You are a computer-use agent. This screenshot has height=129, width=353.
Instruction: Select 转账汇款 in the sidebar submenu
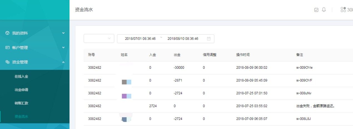pyautogui.click(x=21, y=103)
